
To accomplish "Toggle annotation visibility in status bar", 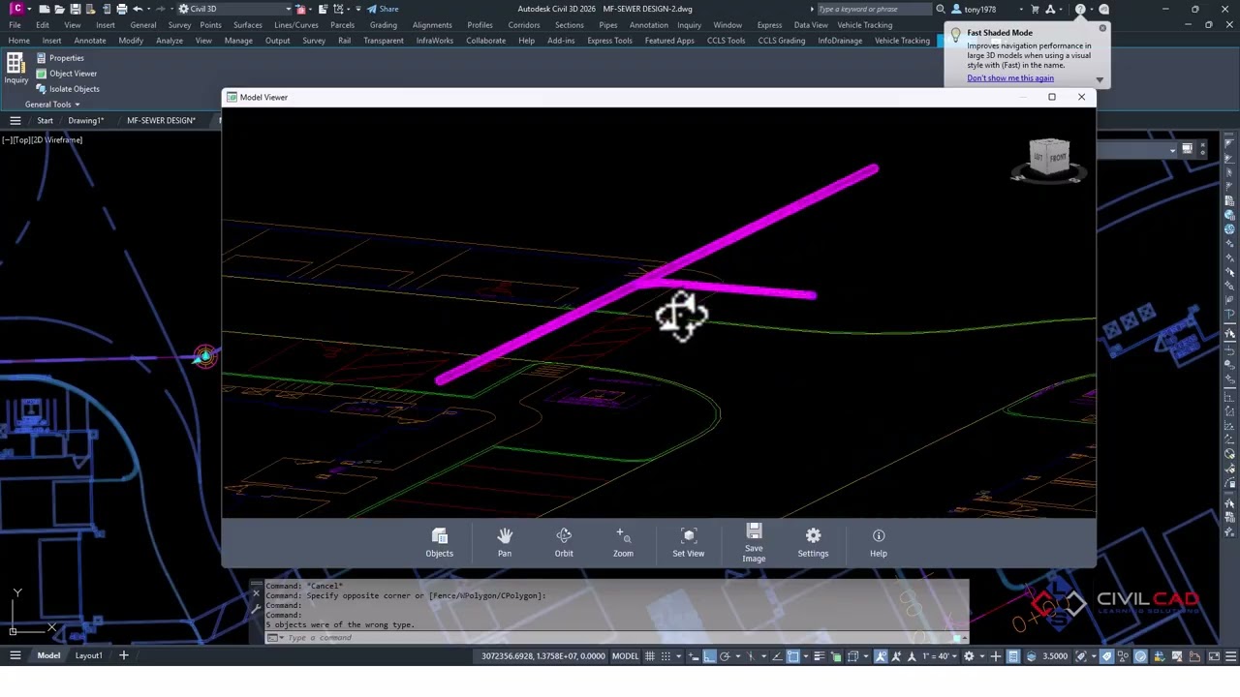I will tap(881, 655).
